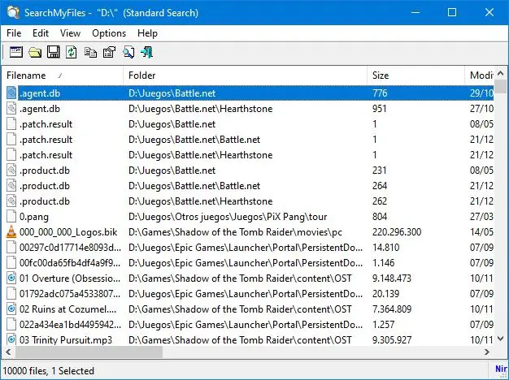Select .product.db with size 264
Viewport: 509px width, 380px height.
pyautogui.click(x=248, y=186)
